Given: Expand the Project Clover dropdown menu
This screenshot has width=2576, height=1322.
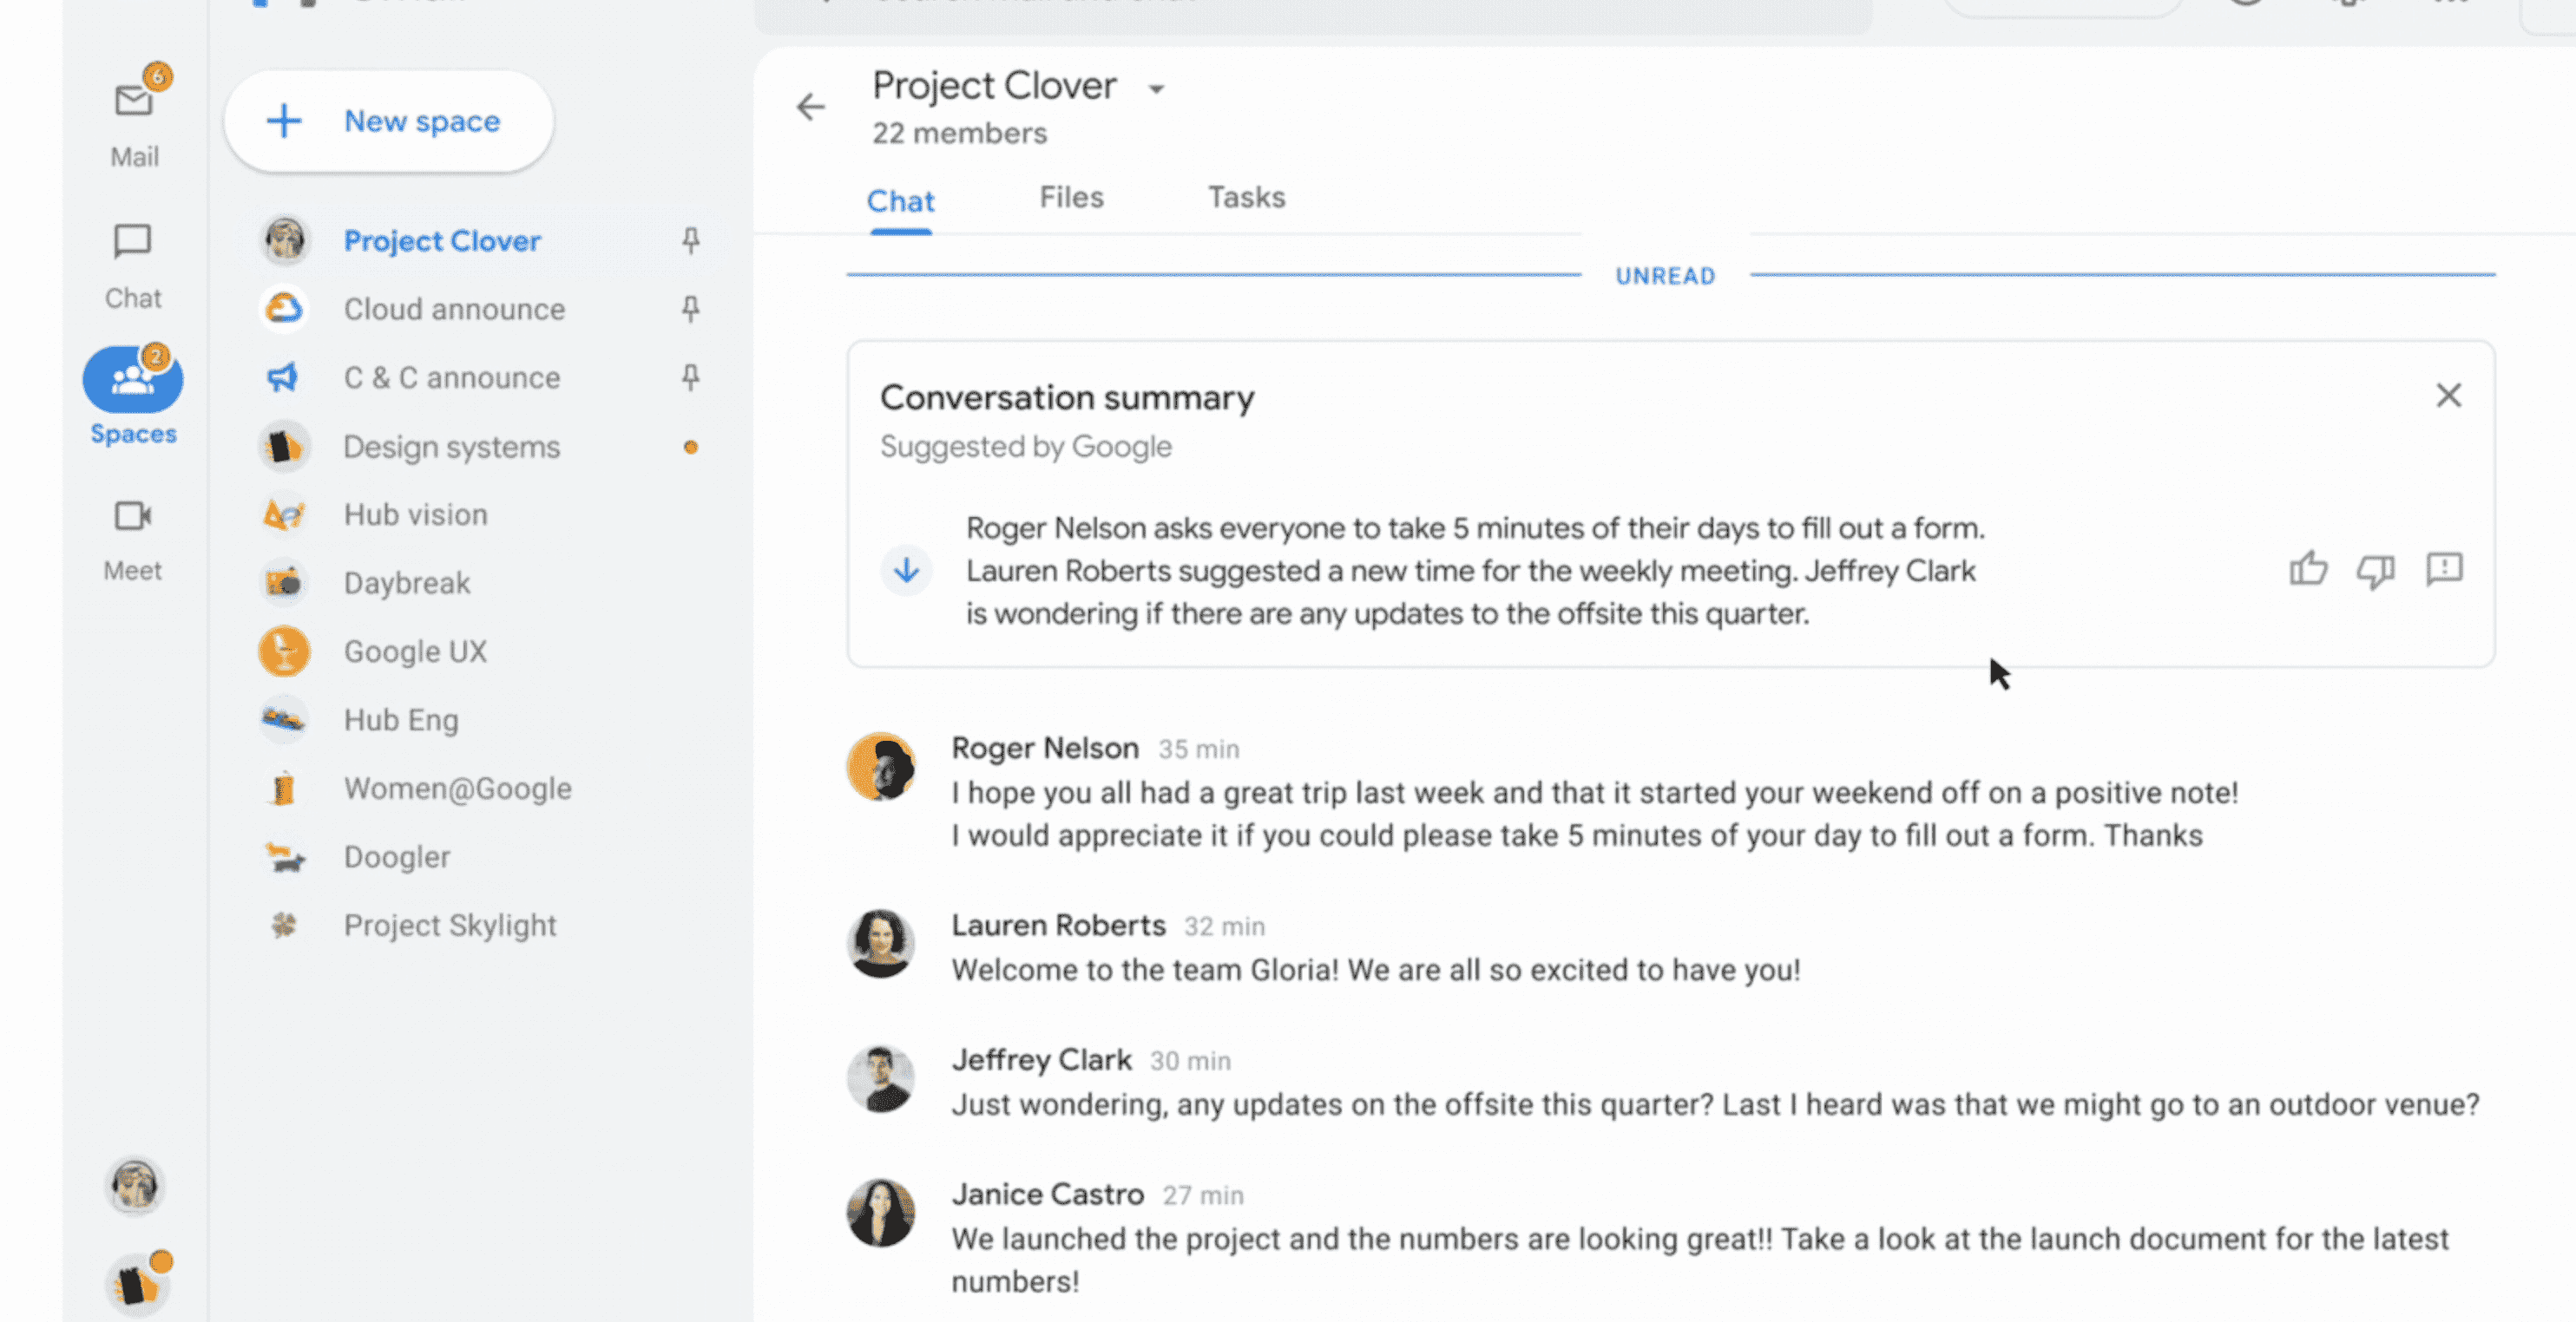Looking at the screenshot, I should [1157, 86].
